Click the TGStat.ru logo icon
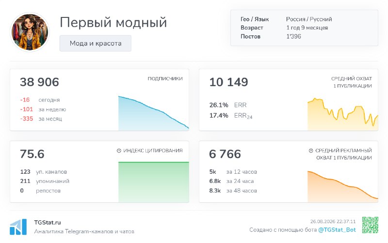Image resolution: width=388 pixels, height=243 pixels. pyautogui.click(x=18, y=227)
